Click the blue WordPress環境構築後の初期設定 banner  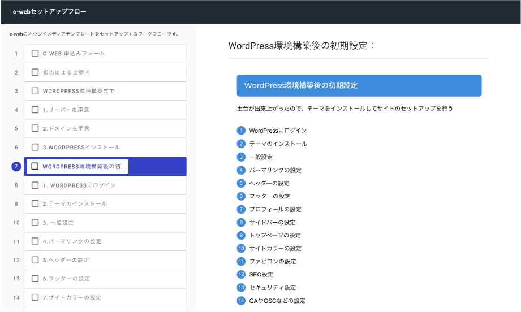[x=359, y=86]
